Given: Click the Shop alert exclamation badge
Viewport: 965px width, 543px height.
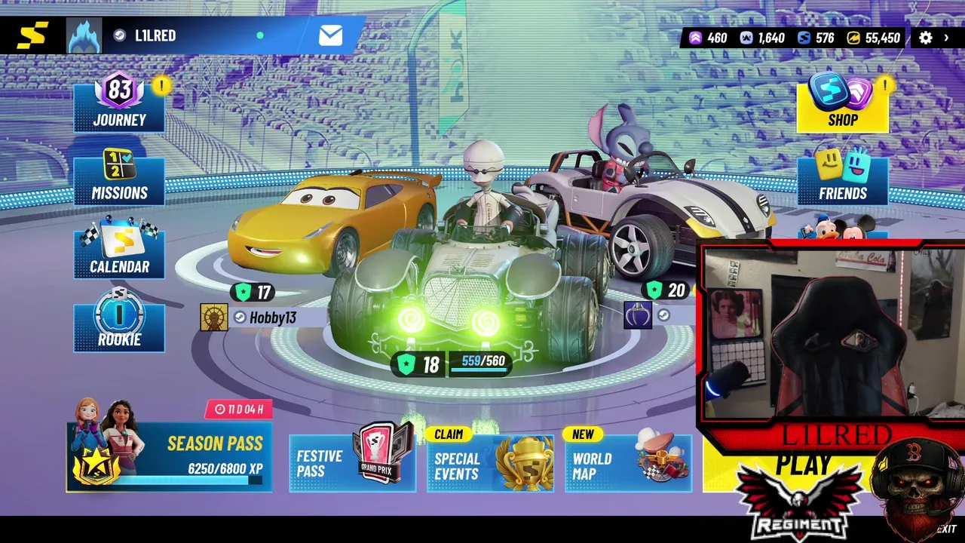Looking at the screenshot, I should coord(884,85).
